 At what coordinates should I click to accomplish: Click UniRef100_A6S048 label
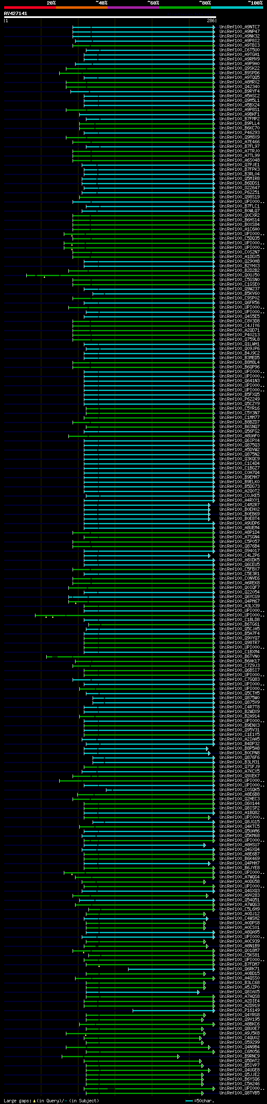click(239, 160)
